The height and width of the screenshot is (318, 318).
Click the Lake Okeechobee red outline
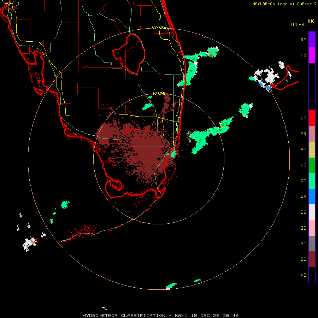click(129, 54)
